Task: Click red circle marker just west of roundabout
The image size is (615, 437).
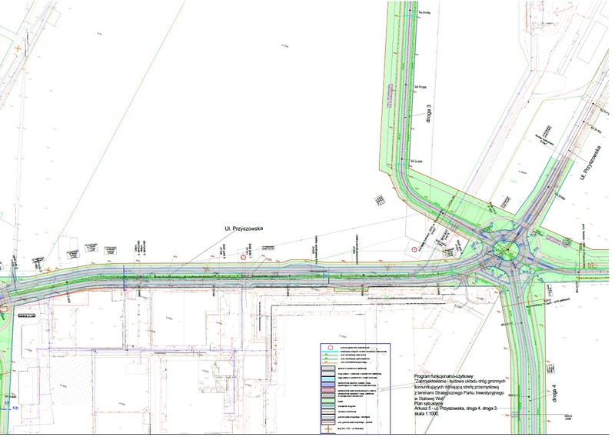Action: [x=415, y=250]
